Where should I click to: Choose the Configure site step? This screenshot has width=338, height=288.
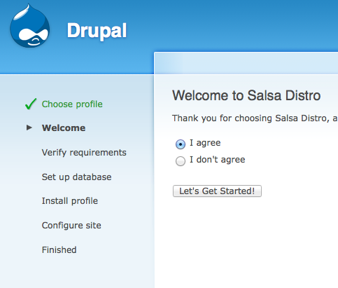(x=71, y=226)
